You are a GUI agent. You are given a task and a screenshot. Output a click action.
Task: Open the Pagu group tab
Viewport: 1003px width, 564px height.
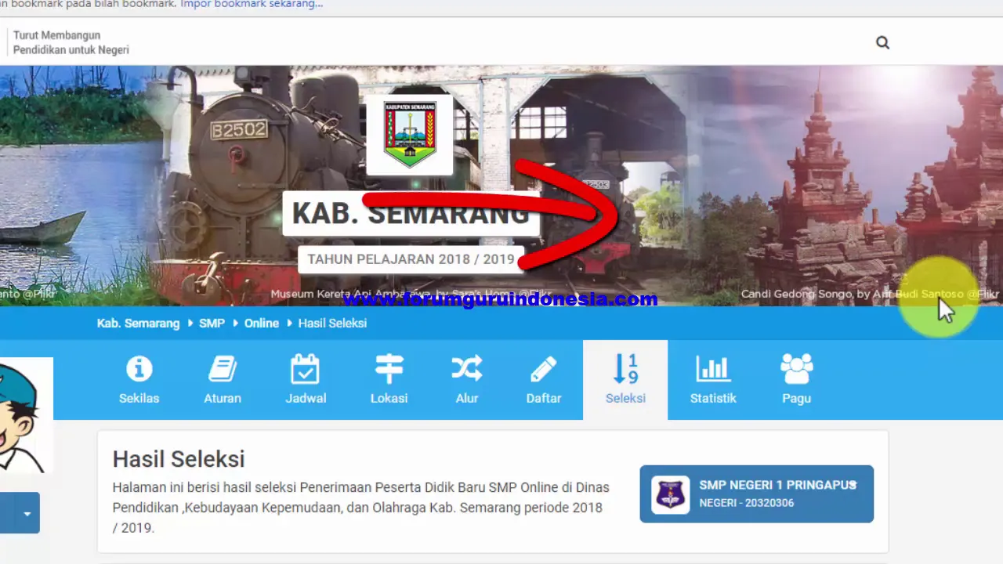click(x=796, y=380)
